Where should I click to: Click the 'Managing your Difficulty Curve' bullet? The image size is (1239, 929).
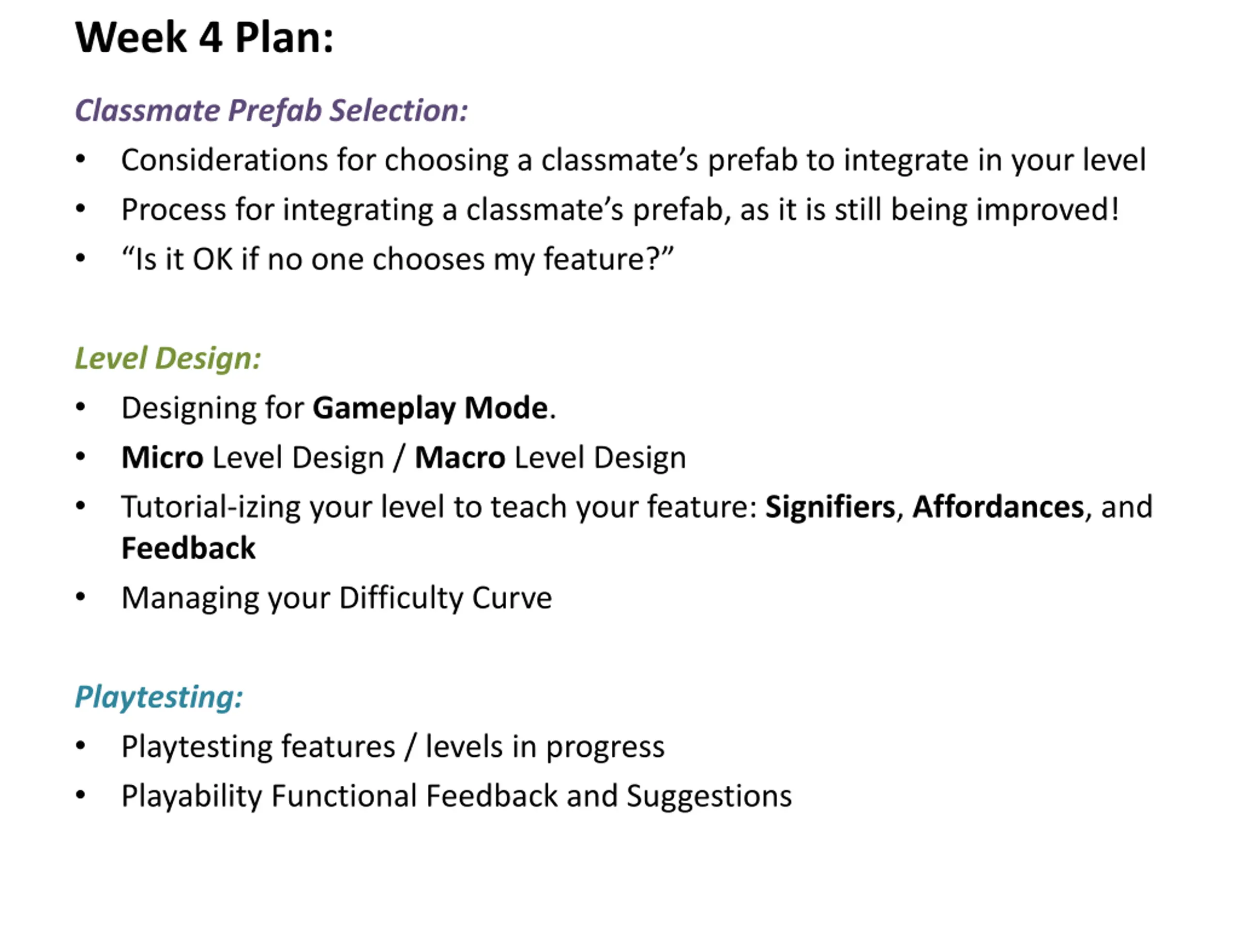coord(337,599)
